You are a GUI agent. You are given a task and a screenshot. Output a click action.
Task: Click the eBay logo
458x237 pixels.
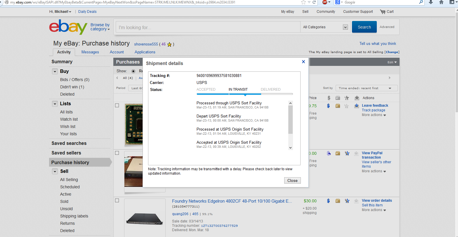tap(68, 27)
